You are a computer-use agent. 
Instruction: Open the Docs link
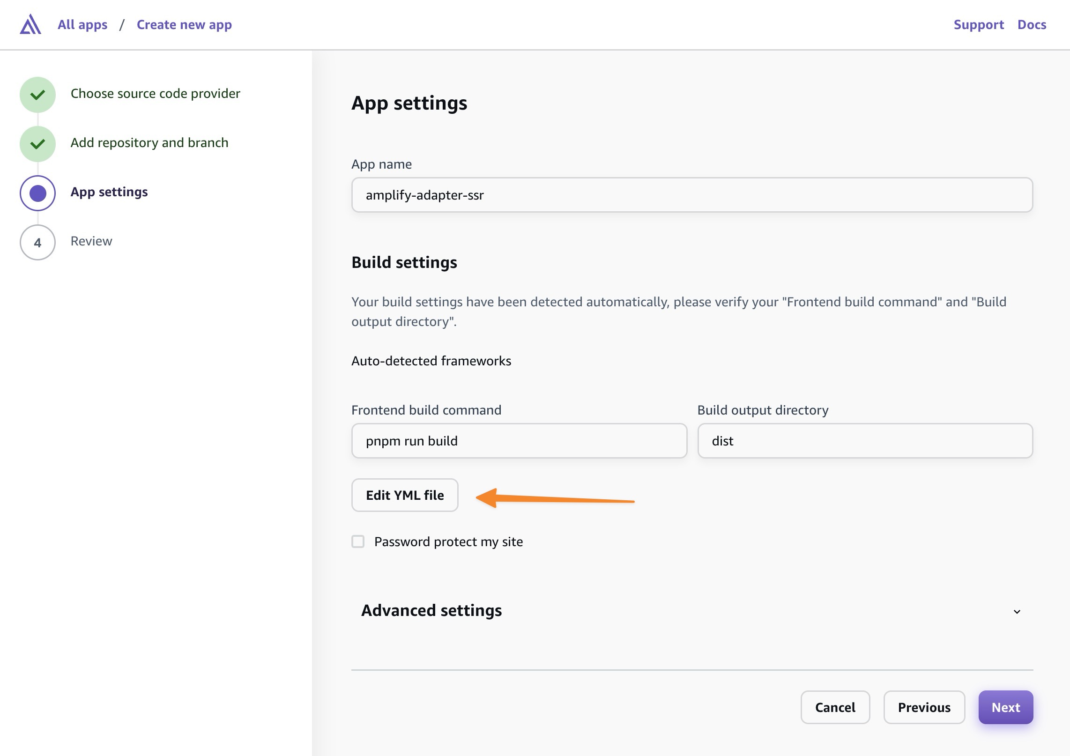point(1032,24)
